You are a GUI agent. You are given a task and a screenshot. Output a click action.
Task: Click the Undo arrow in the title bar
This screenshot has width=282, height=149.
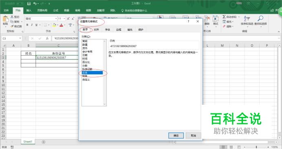[35, 4]
